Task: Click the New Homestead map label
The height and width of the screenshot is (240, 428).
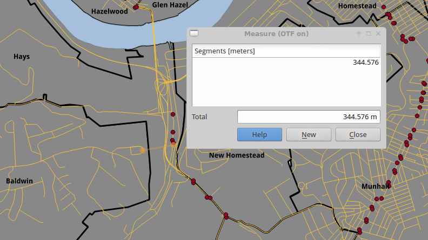Action: 237,155
